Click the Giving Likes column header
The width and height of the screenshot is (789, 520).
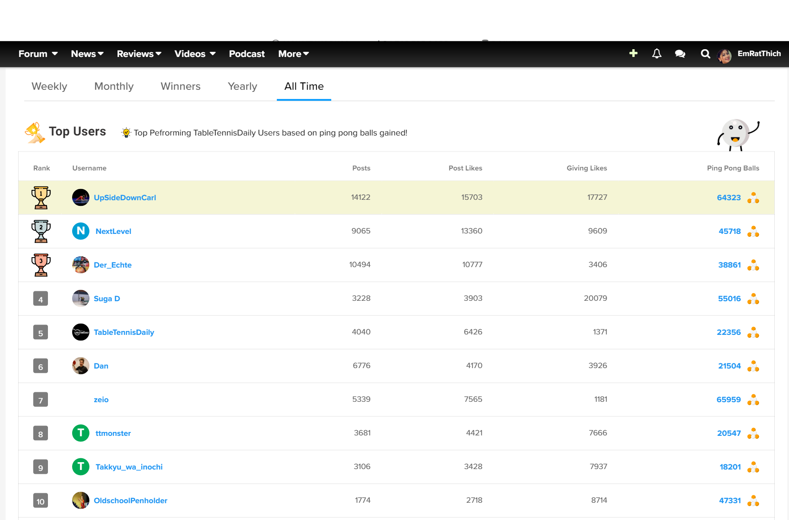click(x=586, y=168)
